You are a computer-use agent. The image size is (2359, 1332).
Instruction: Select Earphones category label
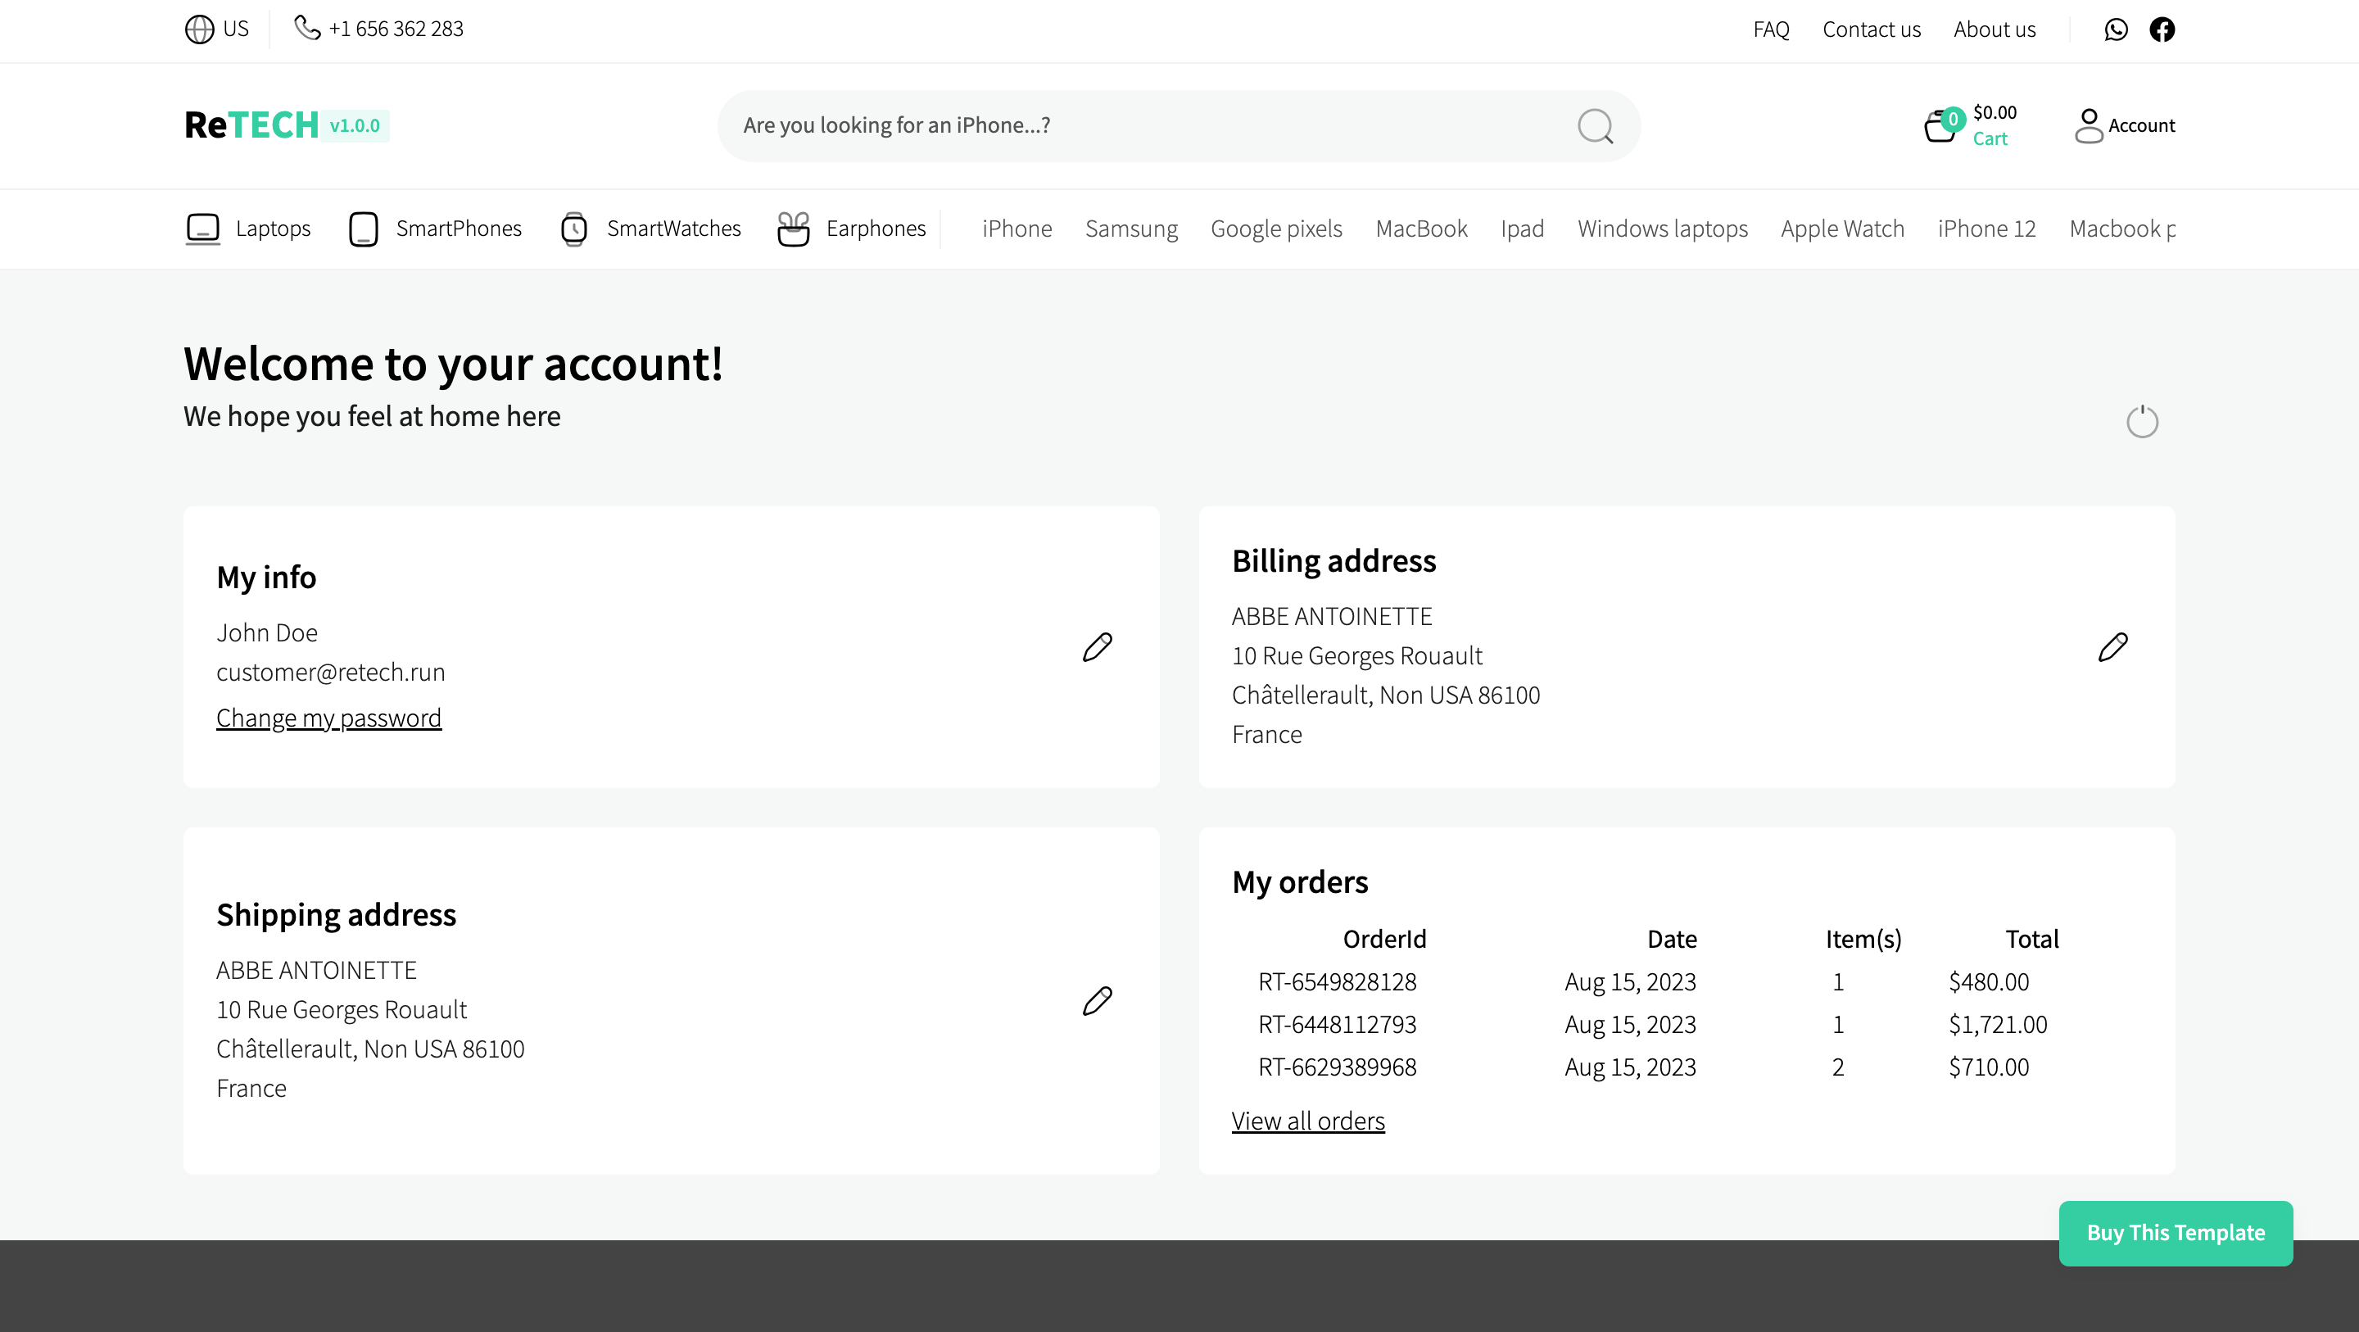pos(876,229)
